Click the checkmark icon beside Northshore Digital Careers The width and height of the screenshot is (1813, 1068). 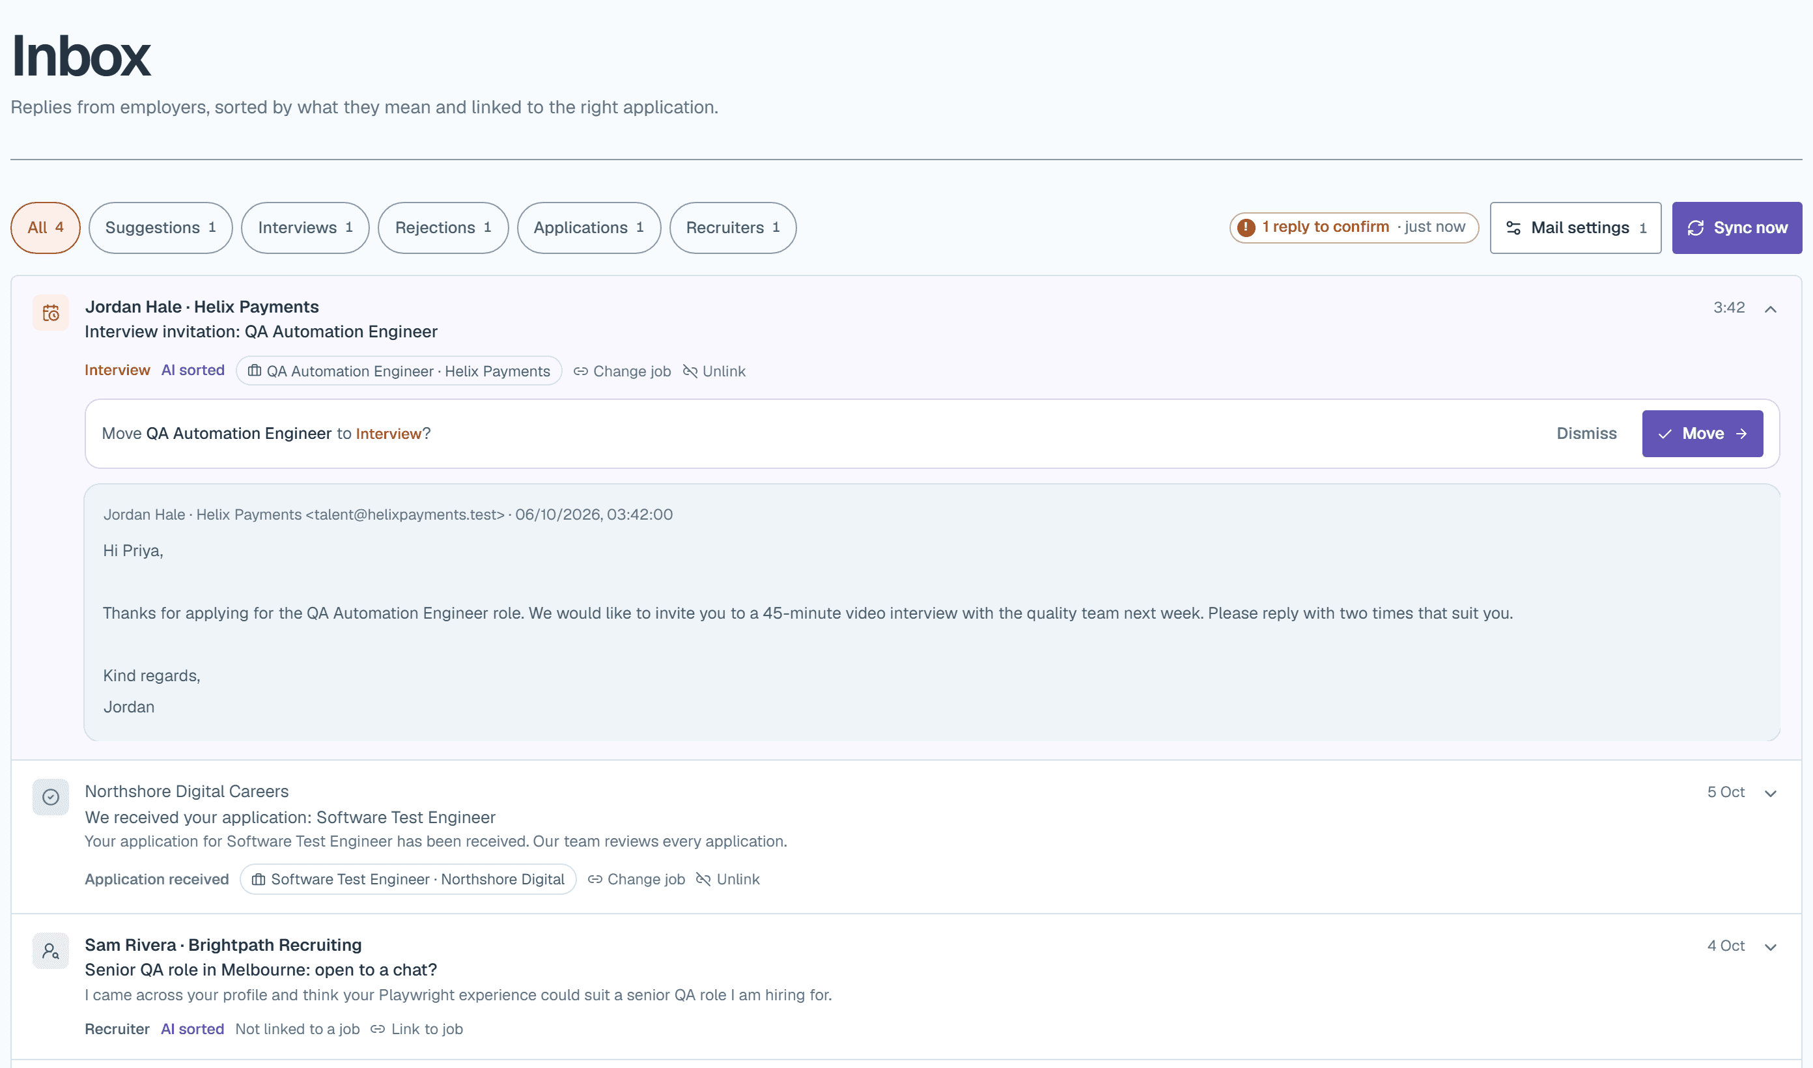50,797
